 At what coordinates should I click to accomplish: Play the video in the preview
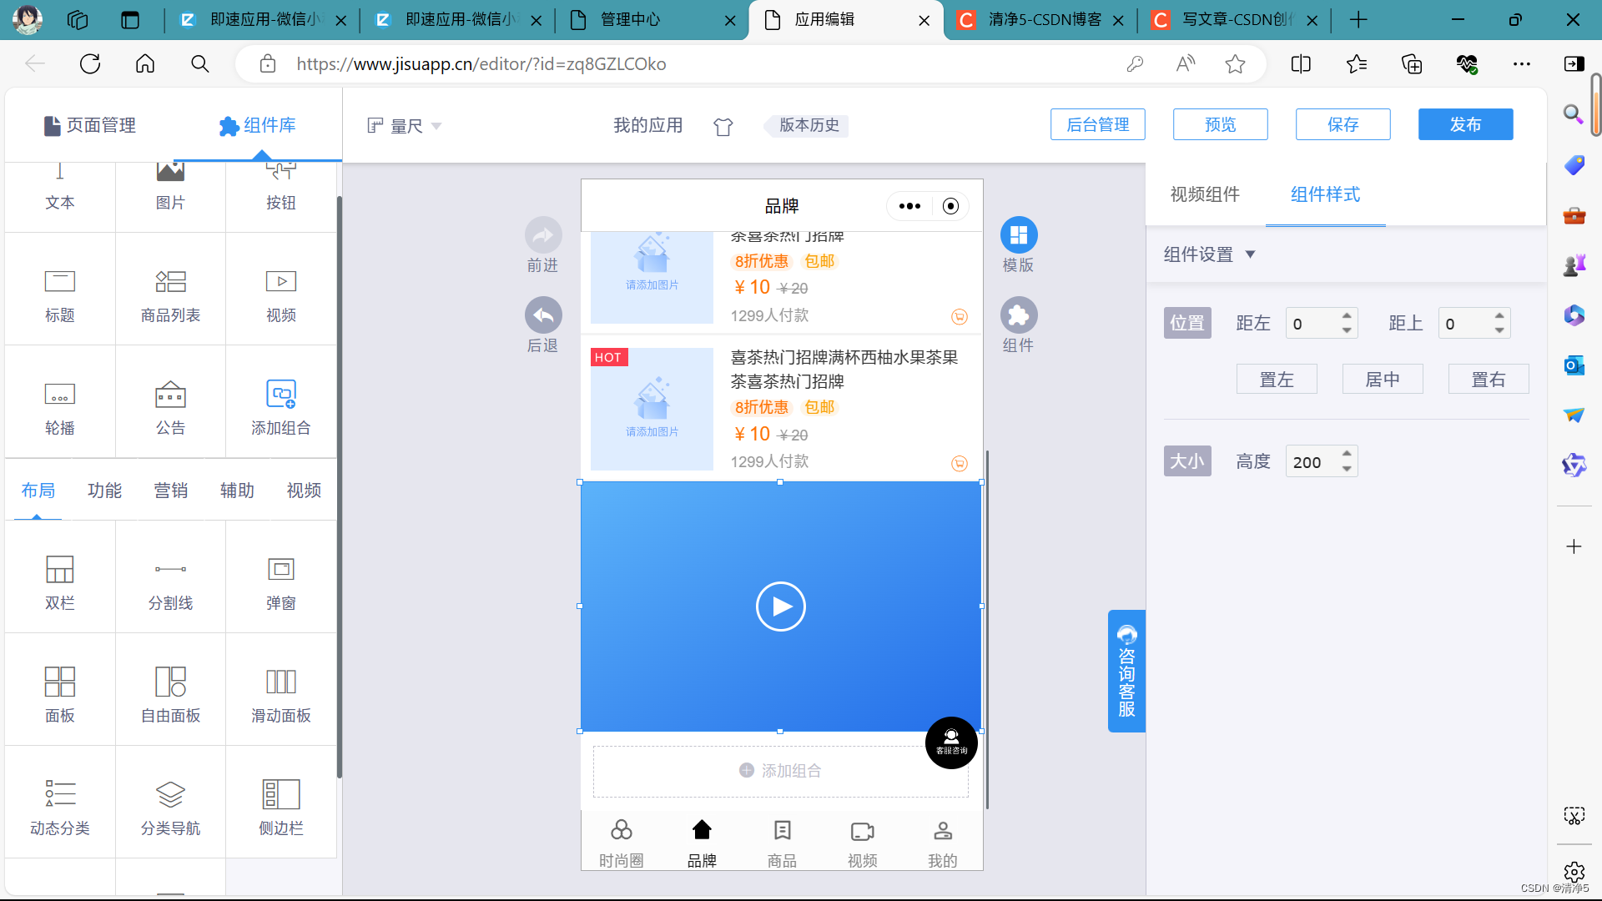coord(780,607)
